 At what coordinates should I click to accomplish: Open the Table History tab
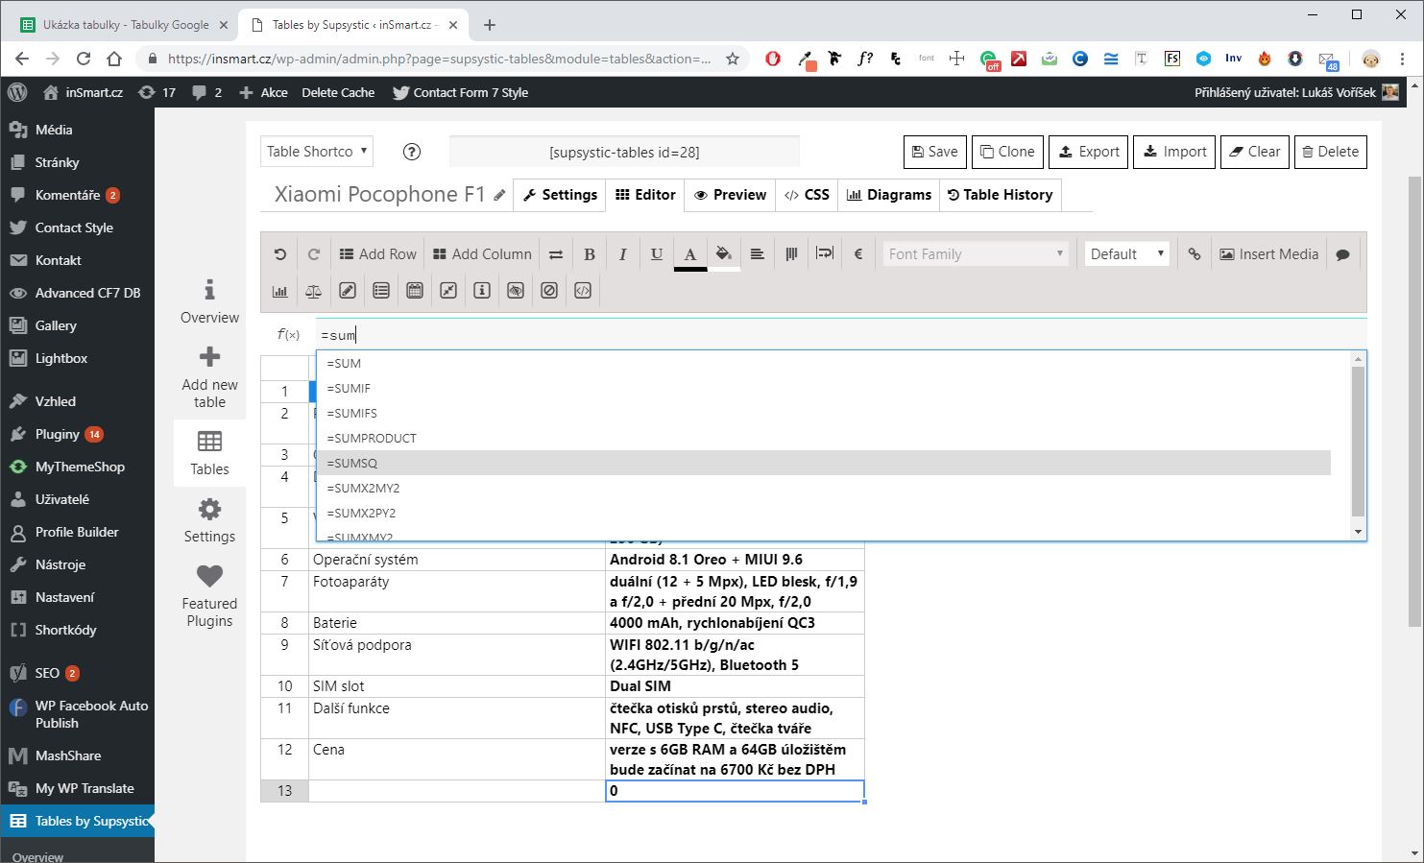tap(1000, 195)
